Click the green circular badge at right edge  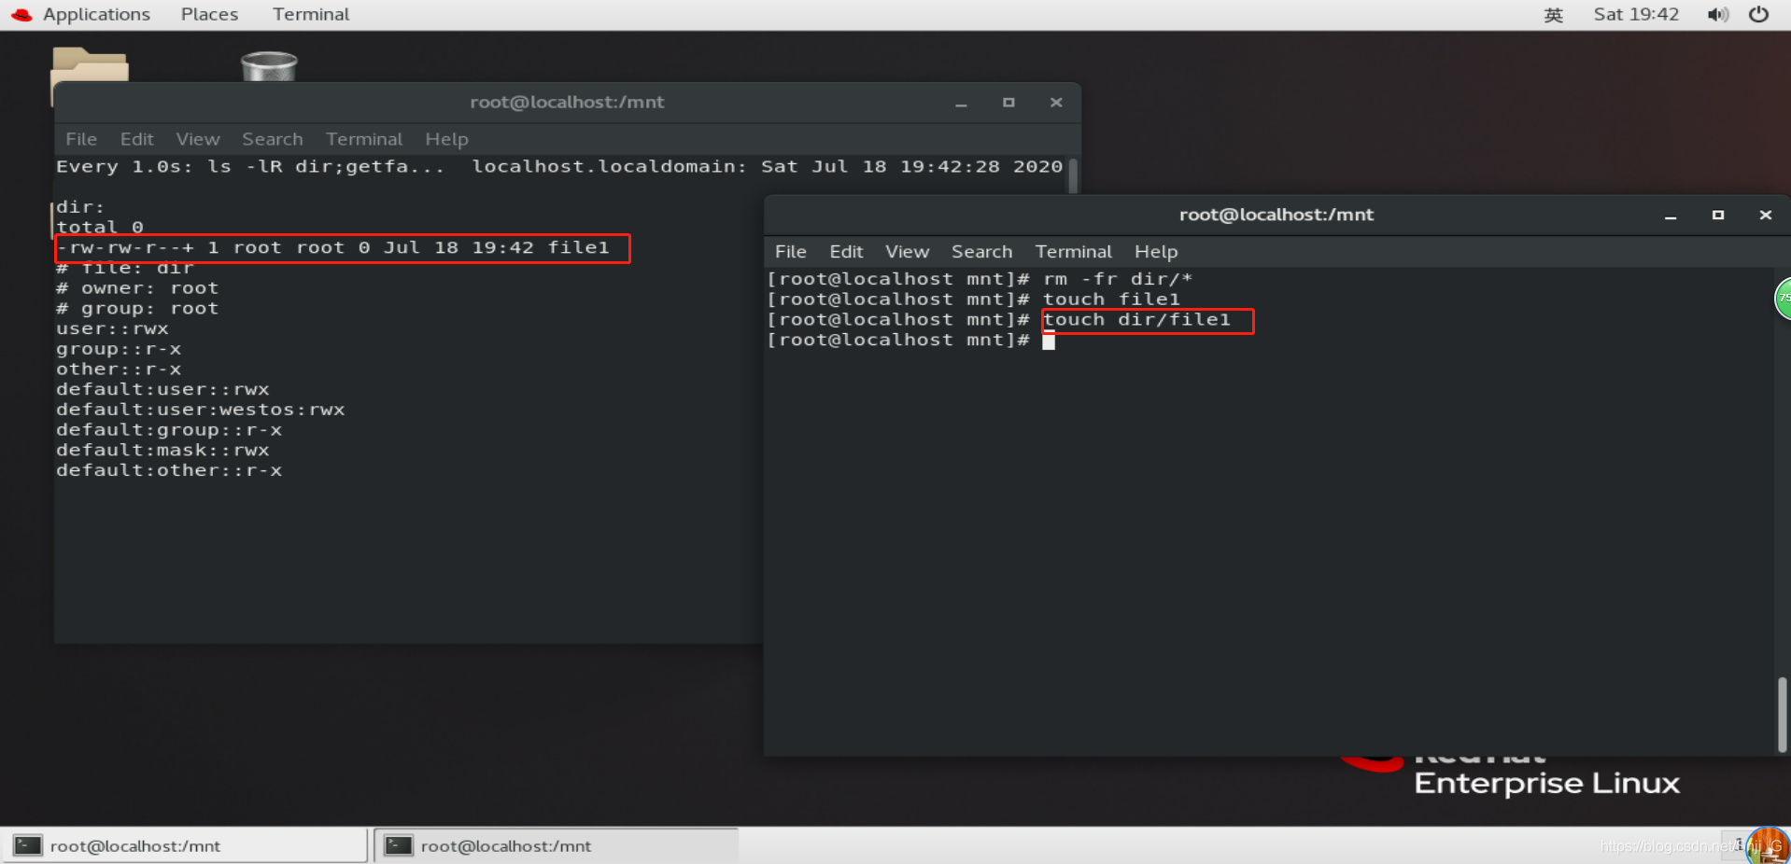(x=1783, y=299)
